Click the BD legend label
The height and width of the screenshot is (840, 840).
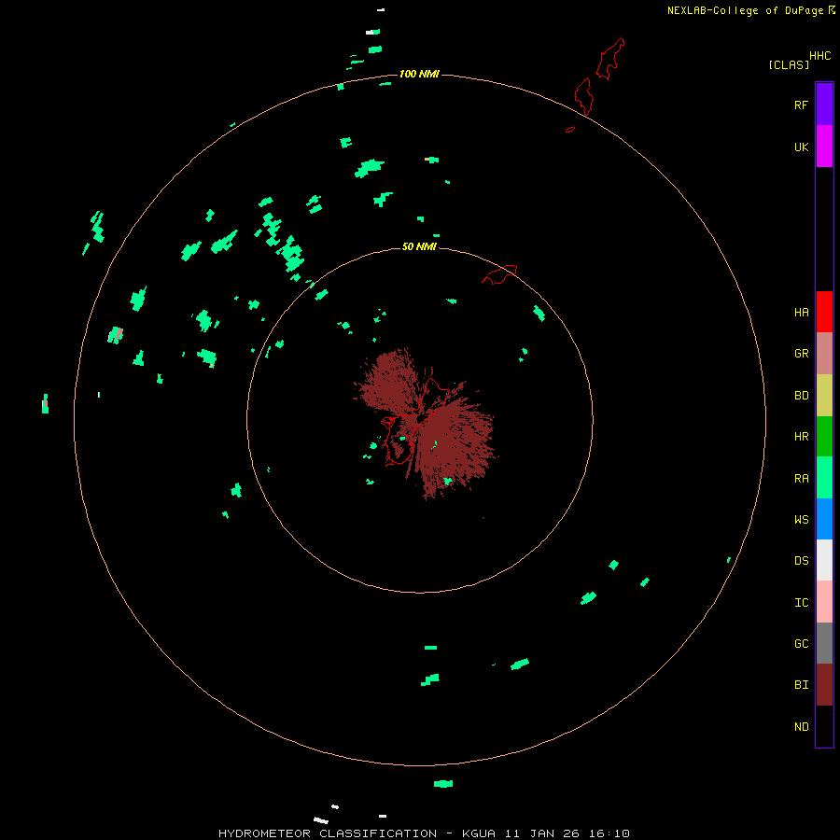click(801, 395)
